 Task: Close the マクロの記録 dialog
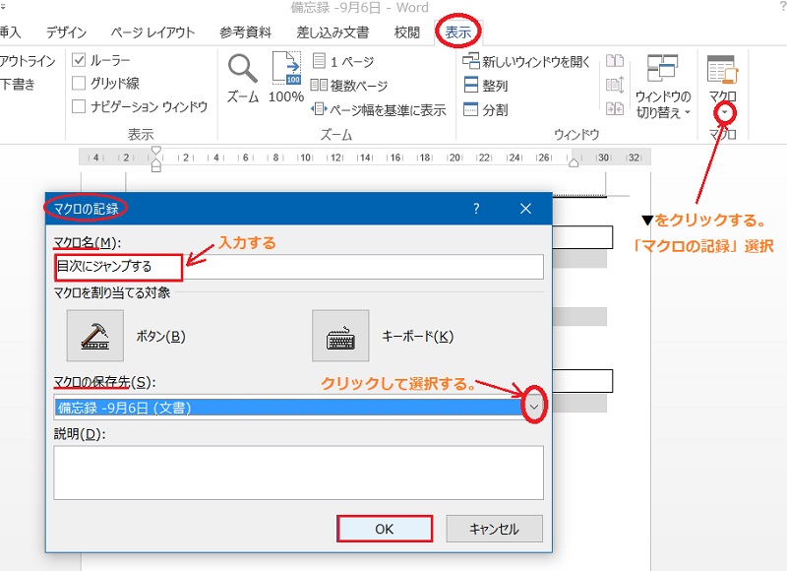525,209
